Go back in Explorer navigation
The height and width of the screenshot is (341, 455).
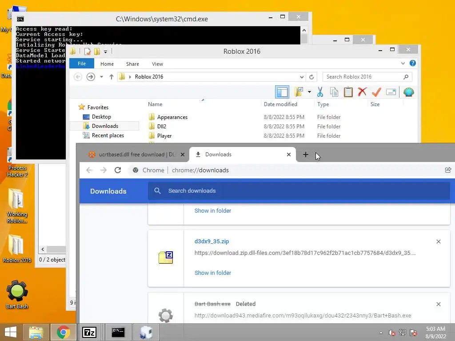[x=78, y=77]
